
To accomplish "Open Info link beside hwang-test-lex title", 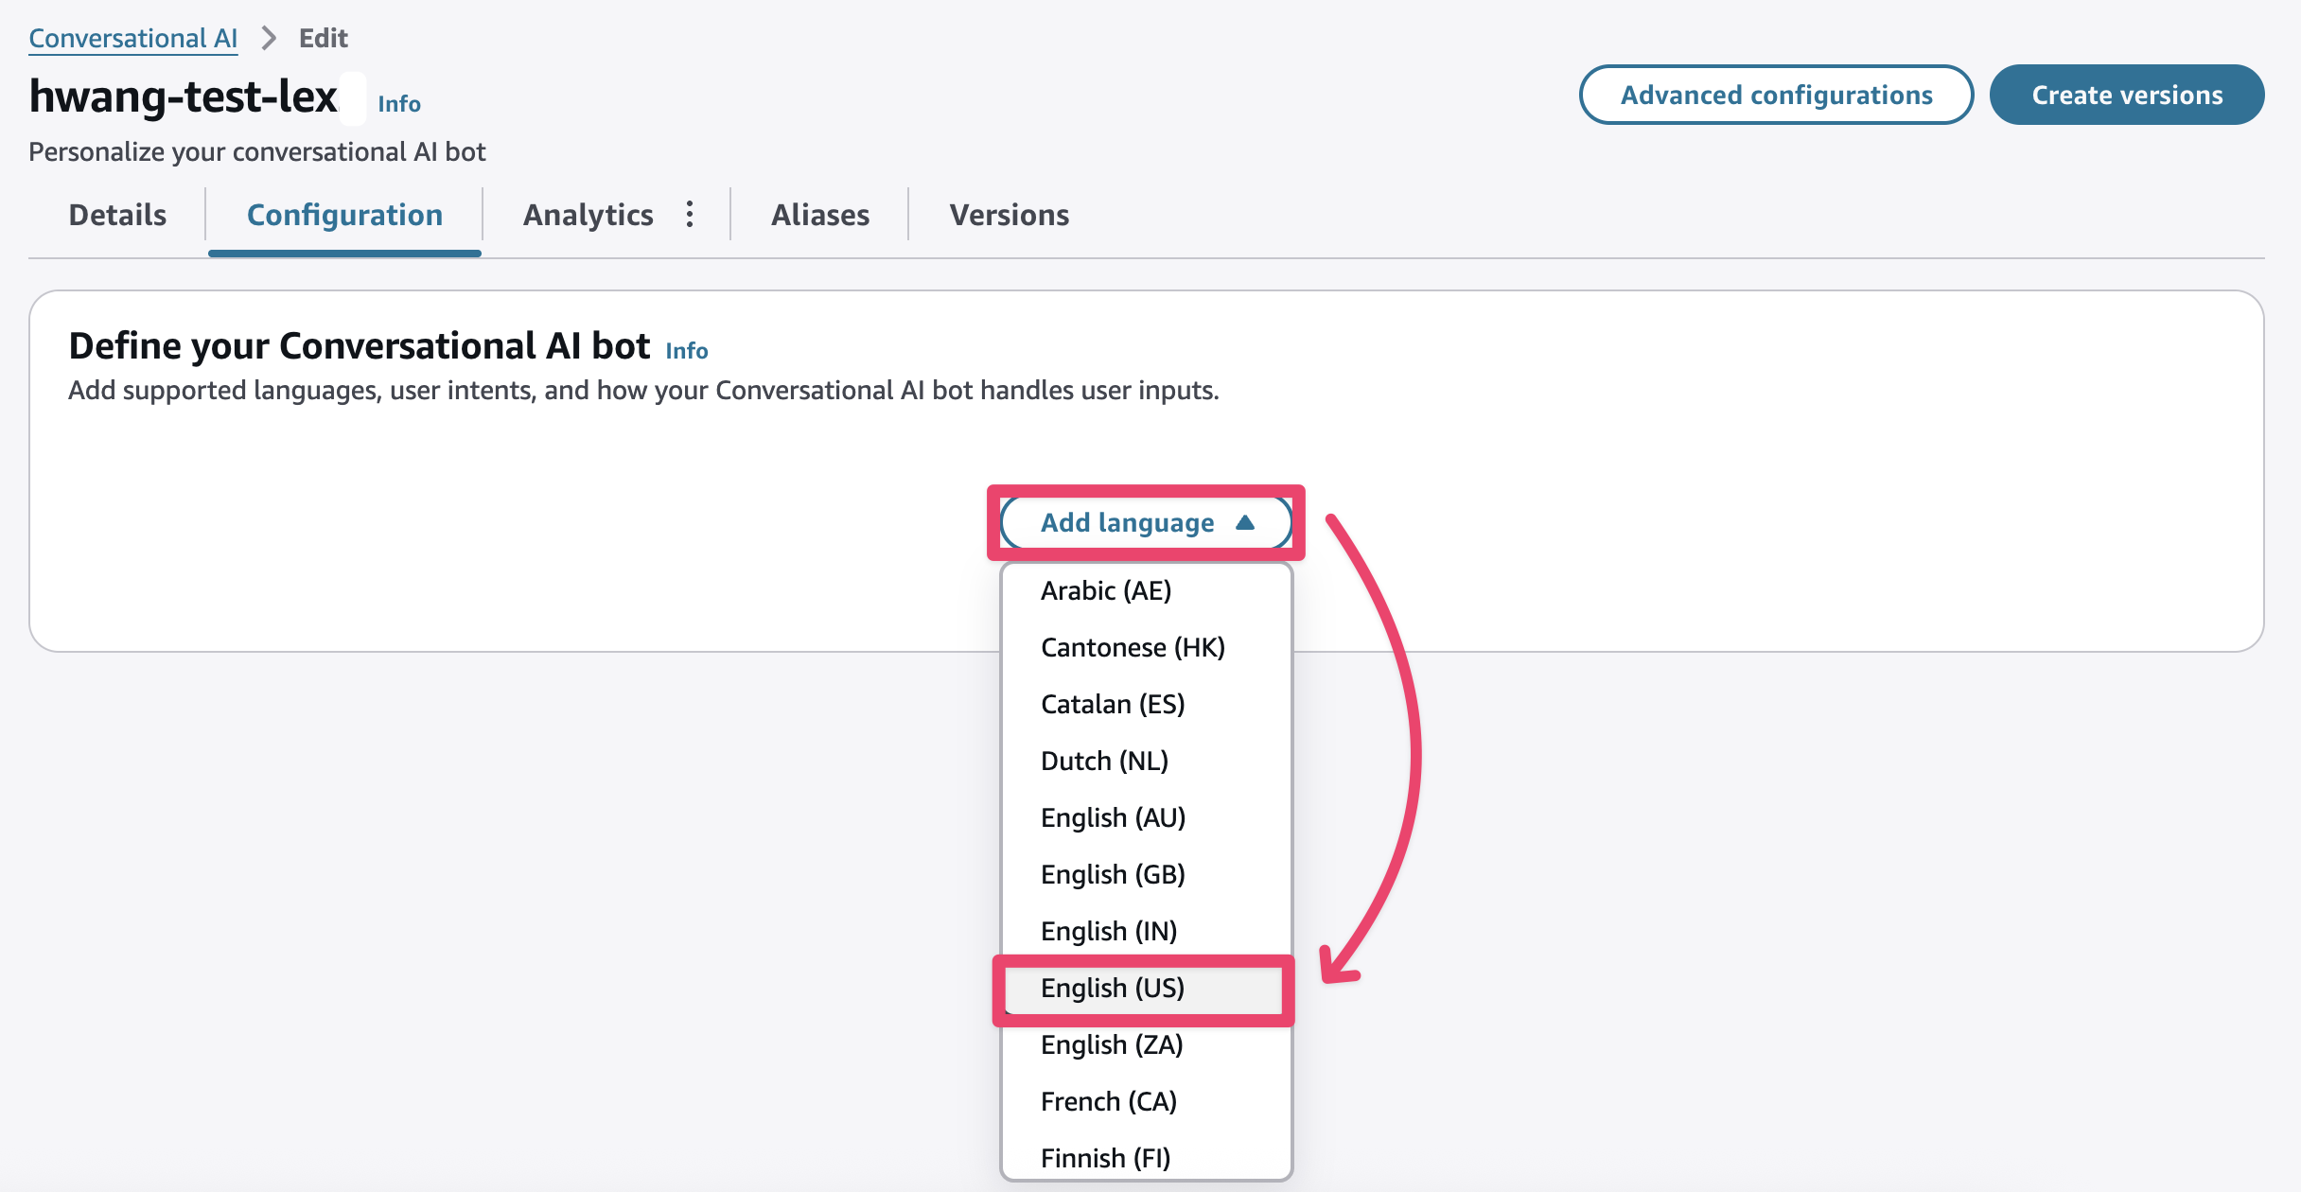I will tap(399, 103).
